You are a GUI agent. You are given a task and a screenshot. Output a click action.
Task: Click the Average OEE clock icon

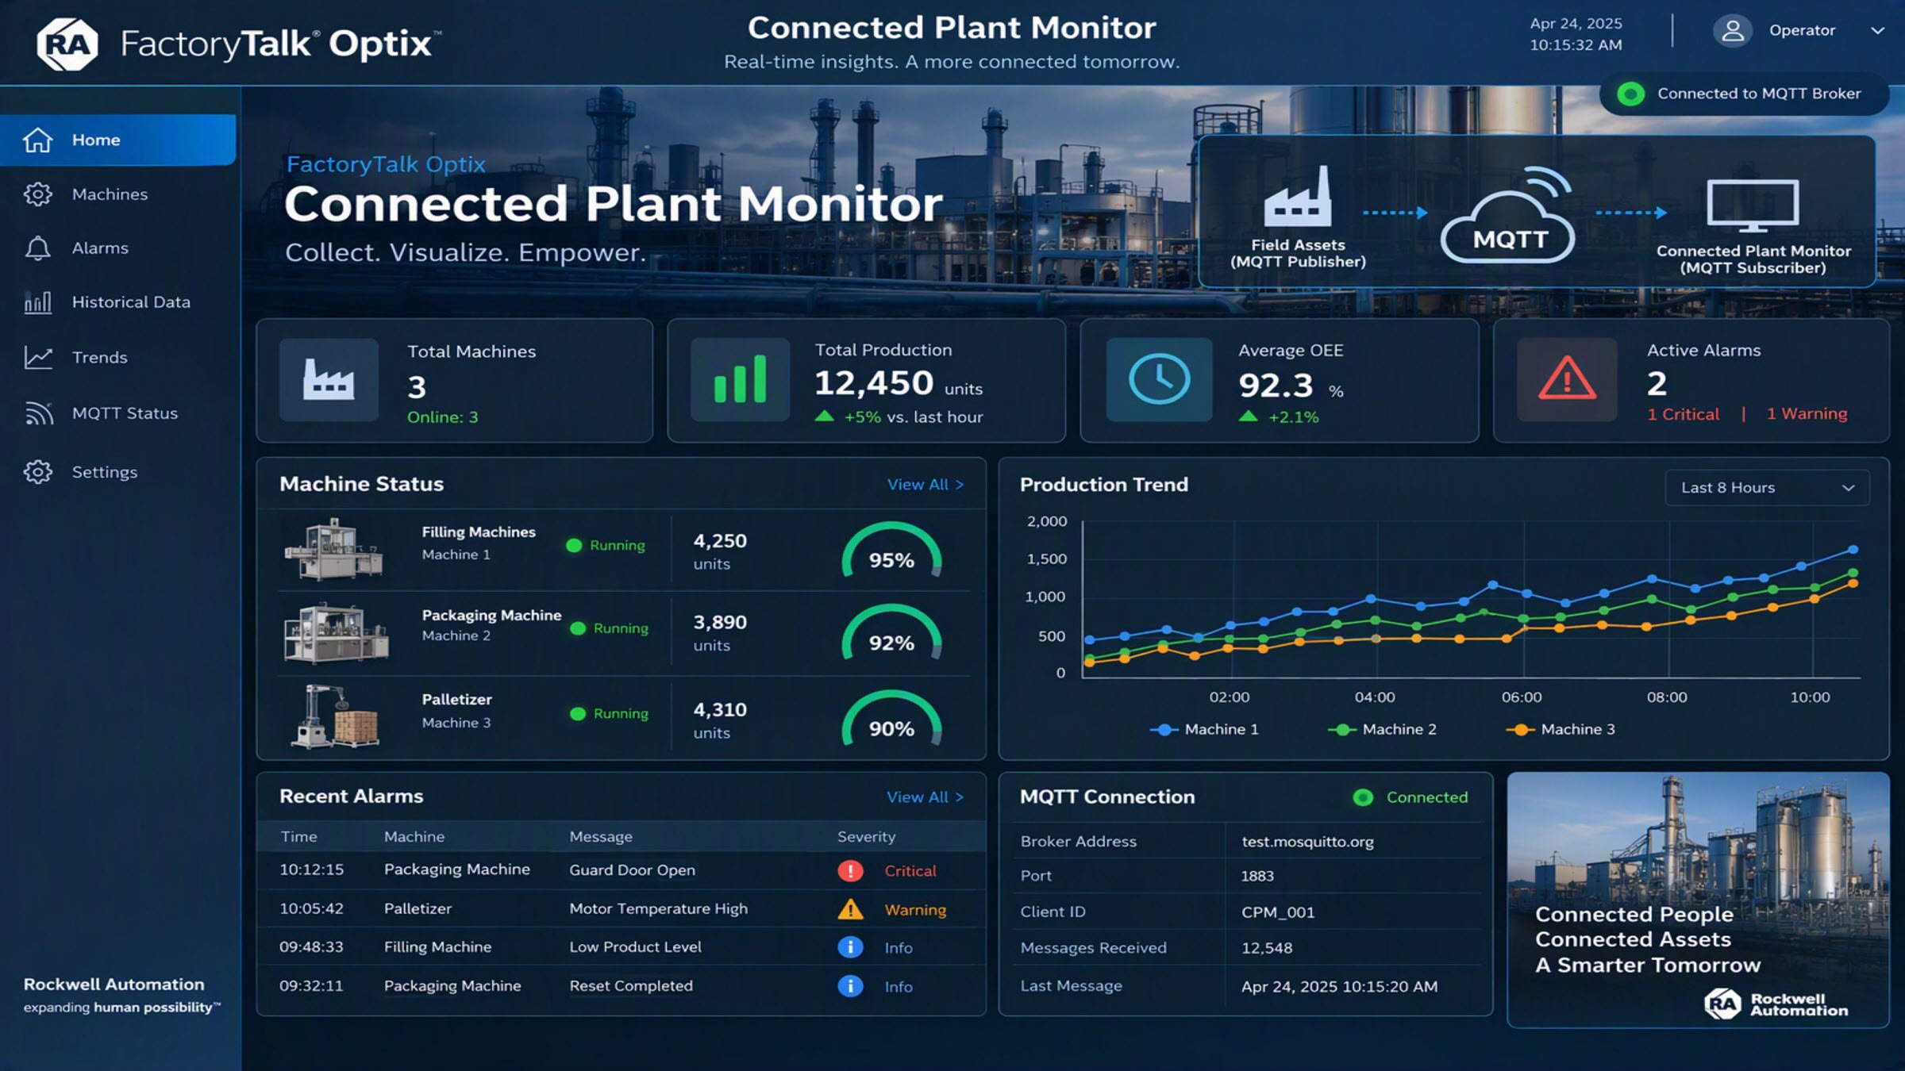[x=1159, y=379]
